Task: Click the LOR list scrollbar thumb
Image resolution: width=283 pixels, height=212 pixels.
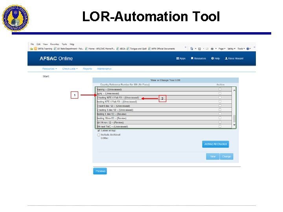Action: tap(234, 119)
